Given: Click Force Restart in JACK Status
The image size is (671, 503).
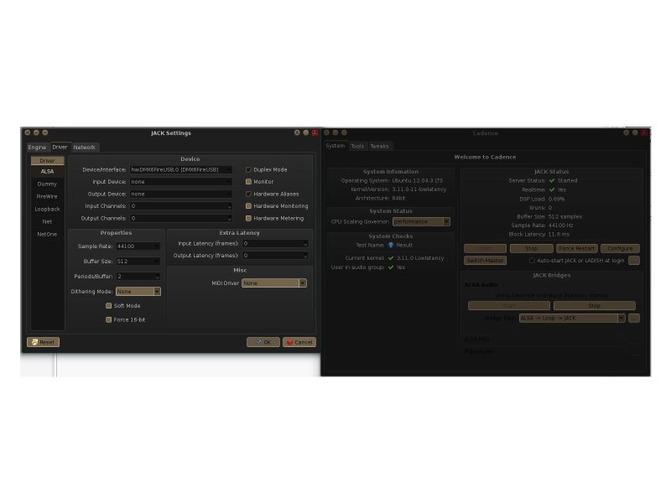Looking at the screenshot, I should click(576, 248).
